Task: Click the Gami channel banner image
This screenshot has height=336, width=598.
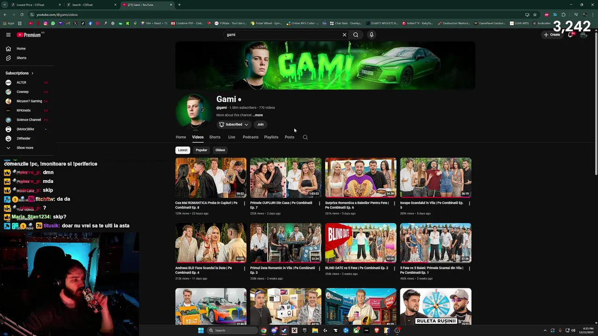Action: [x=325, y=65]
